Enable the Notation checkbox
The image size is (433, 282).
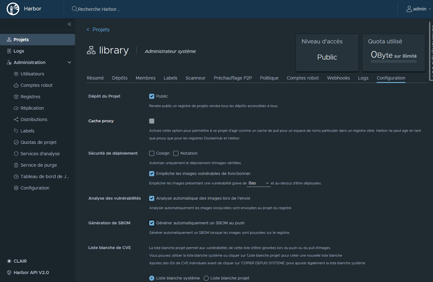176,153
